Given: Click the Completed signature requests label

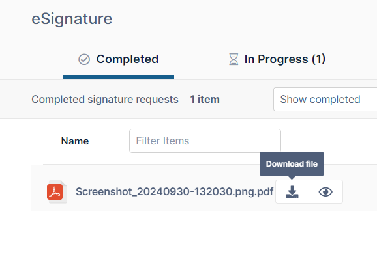Looking at the screenshot, I should tap(105, 100).
